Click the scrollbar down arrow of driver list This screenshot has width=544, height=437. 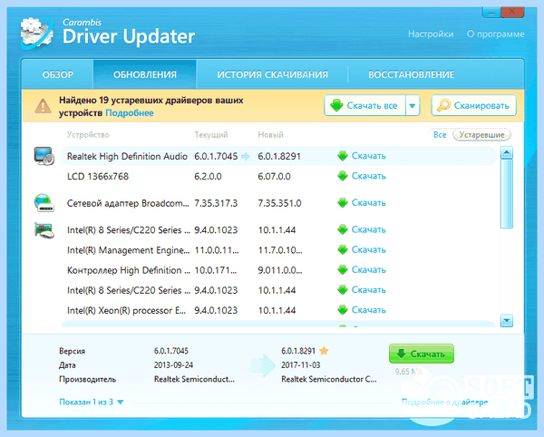[x=507, y=321]
